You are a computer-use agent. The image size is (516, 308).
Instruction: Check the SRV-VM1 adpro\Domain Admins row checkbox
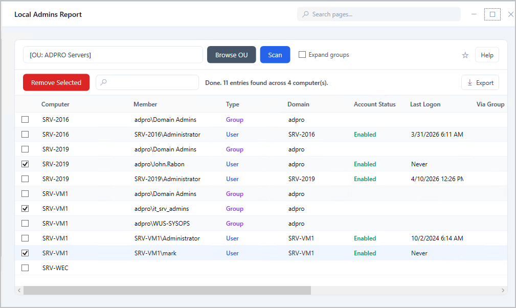(x=25, y=193)
